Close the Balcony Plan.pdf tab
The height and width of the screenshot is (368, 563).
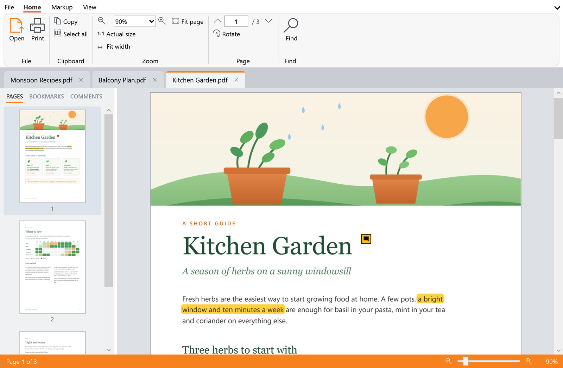point(155,80)
